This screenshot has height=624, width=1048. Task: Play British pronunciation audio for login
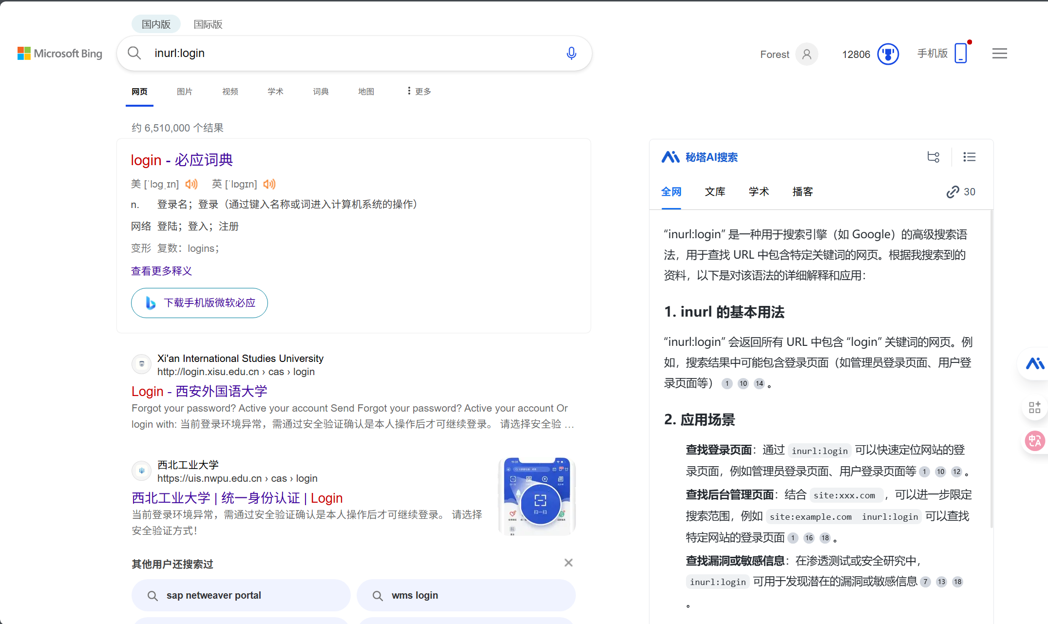(x=269, y=184)
